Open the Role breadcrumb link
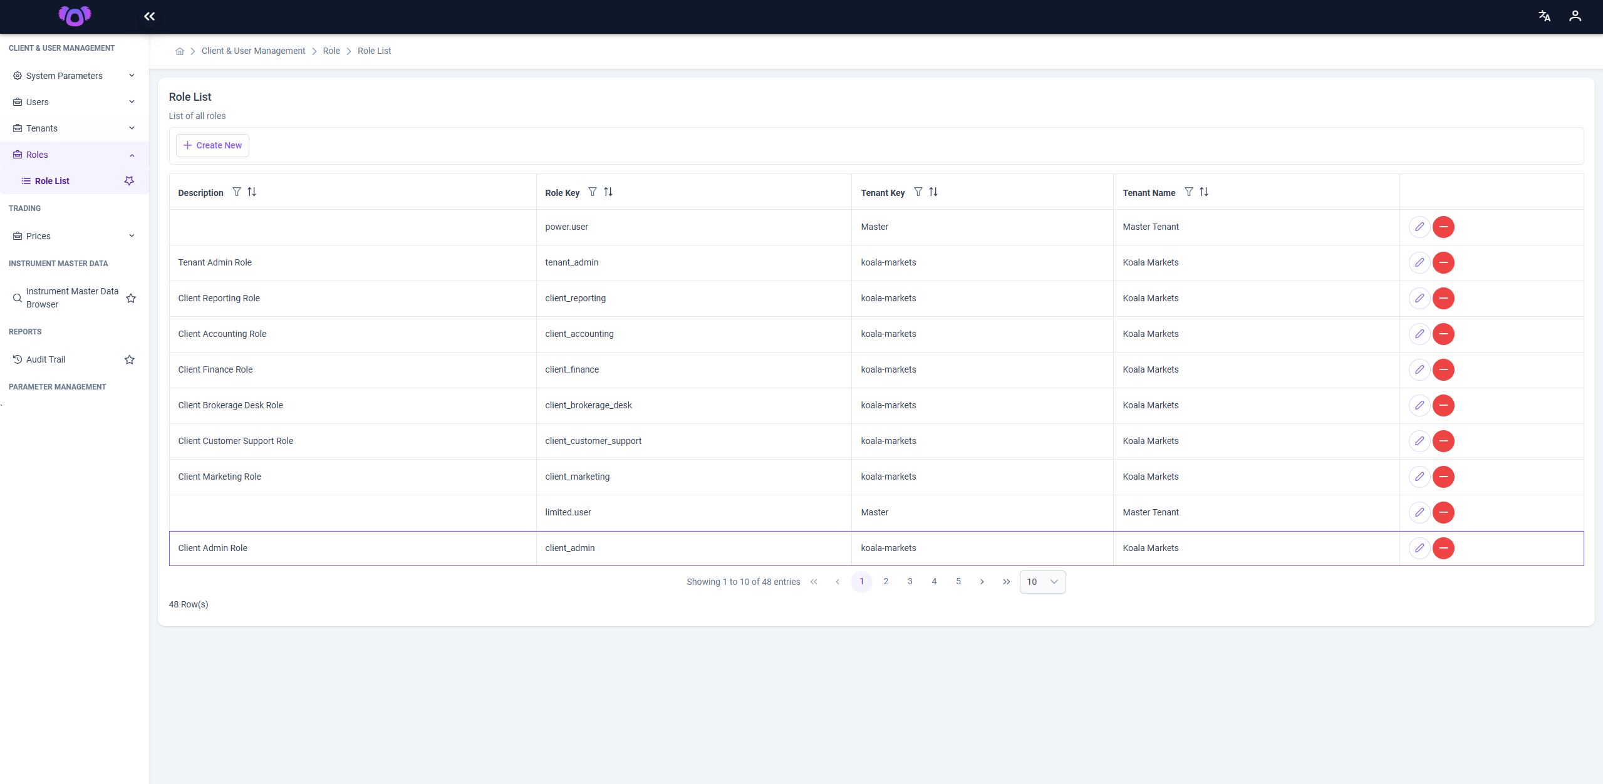The width and height of the screenshot is (1603, 784). point(331,51)
